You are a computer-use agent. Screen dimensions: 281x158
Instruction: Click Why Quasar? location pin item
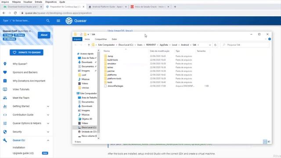point(20,64)
